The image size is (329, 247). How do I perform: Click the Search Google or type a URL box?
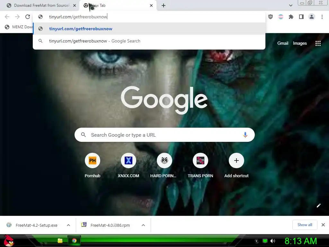pyautogui.click(x=164, y=135)
